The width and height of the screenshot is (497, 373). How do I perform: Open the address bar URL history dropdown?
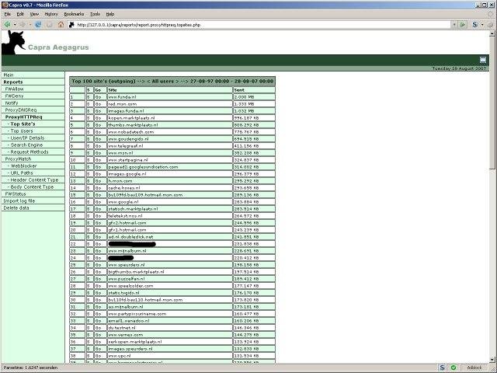click(x=454, y=24)
